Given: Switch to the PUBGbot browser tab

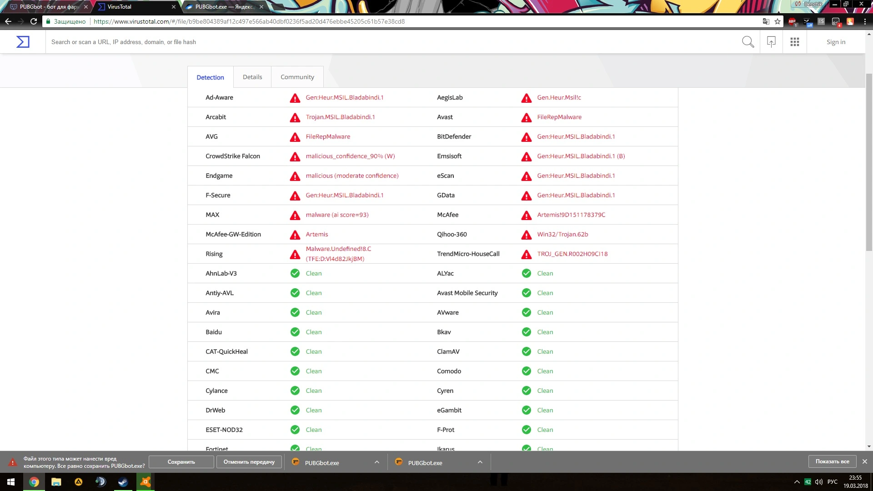Looking at the screenshot, I should pos(49,7).
